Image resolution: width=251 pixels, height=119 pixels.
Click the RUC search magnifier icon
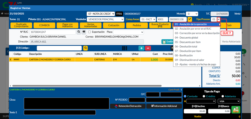click(x=79, y=32)
